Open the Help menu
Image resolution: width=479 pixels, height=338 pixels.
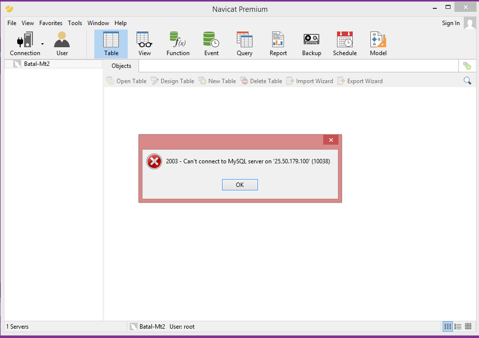[x=120, y=23]
